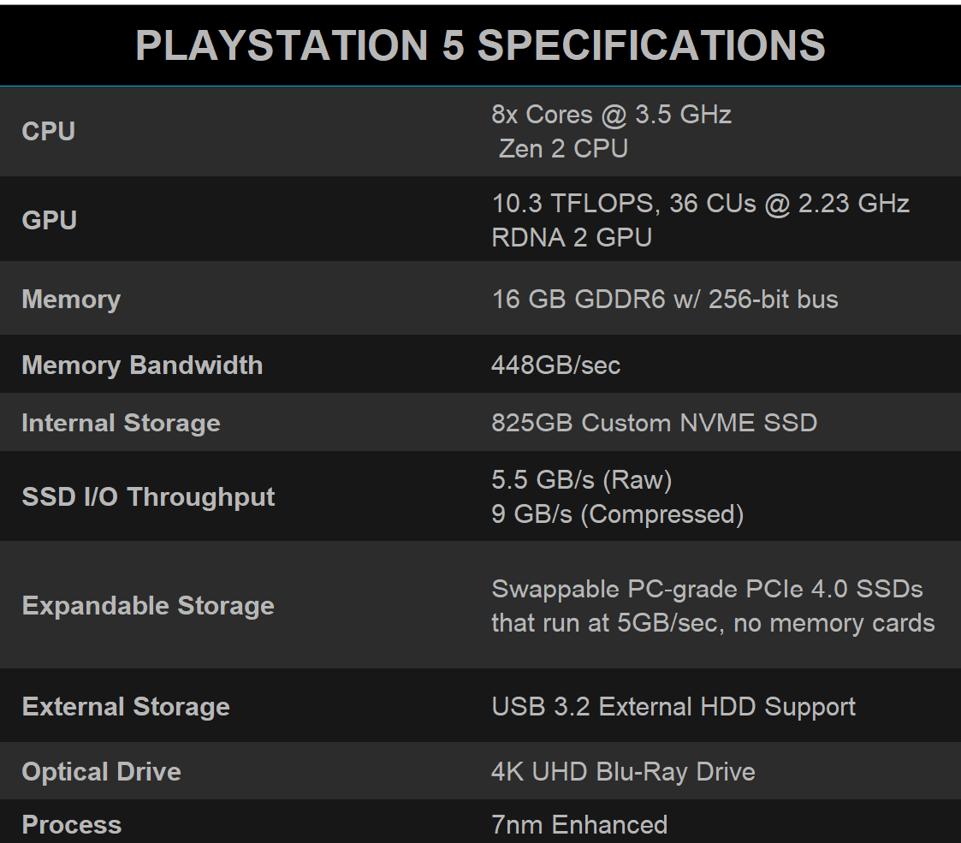Image resolution: width=961 pixels, height=843 pixels.
Task: Select the Memory Bandwidth label
Action: click(x=142, y=365)
